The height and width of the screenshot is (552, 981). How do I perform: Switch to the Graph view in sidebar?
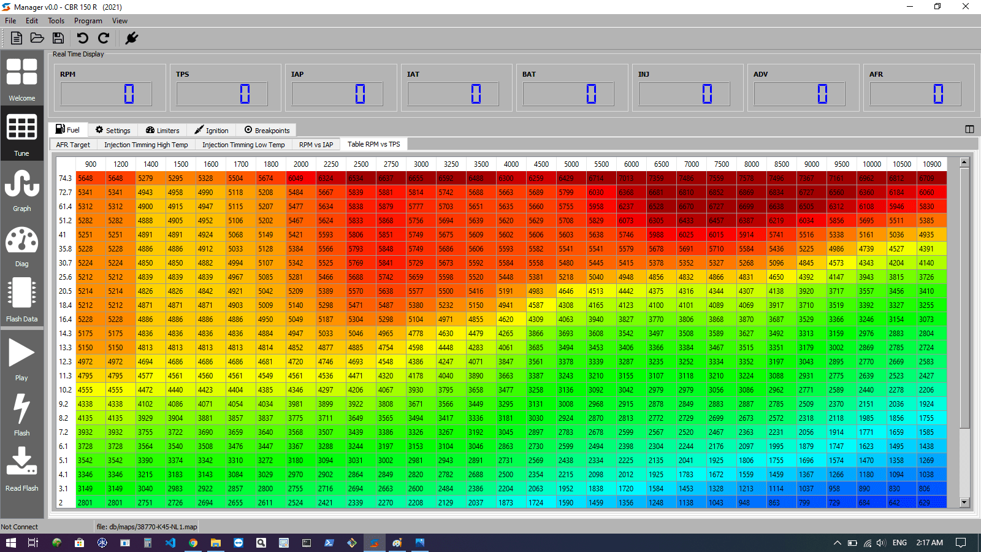click(x=22, y=190)
